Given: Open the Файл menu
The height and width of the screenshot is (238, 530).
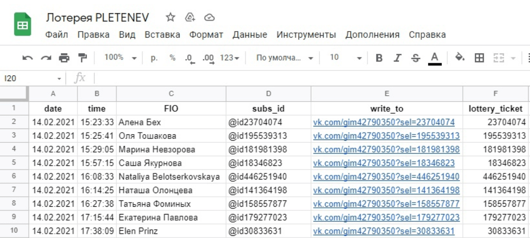Looking at the screenshot, I should [x=56, y=35].
